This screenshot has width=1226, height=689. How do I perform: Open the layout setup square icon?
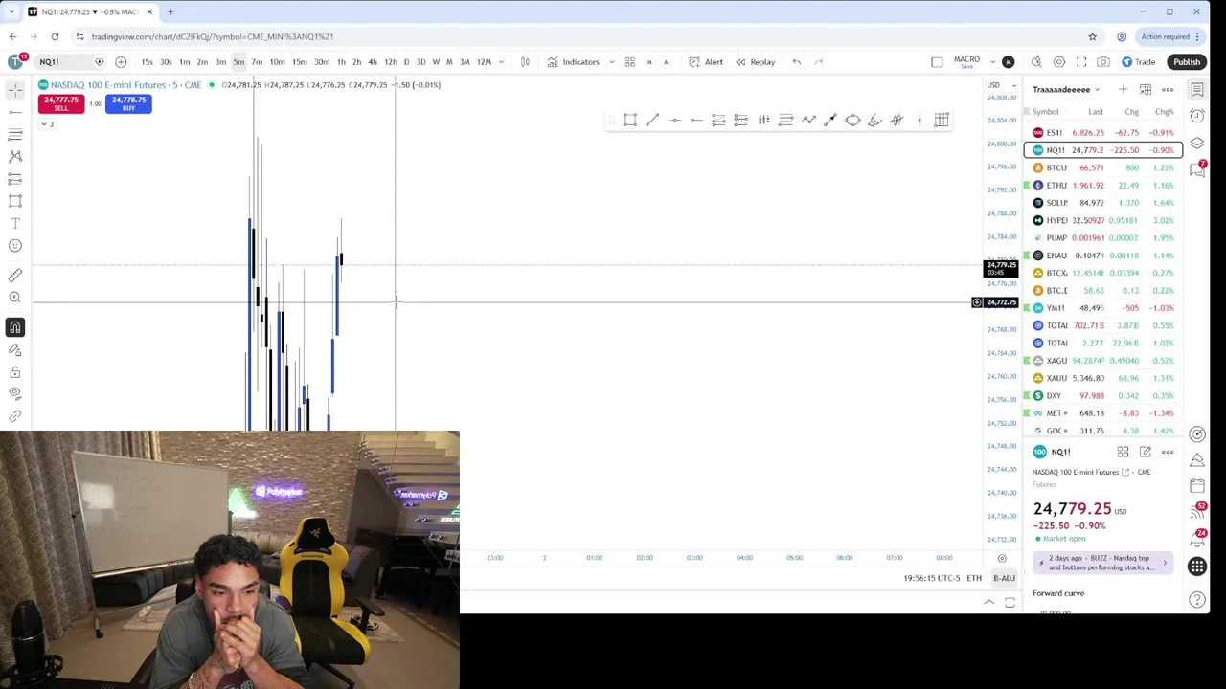pos(937,62)
